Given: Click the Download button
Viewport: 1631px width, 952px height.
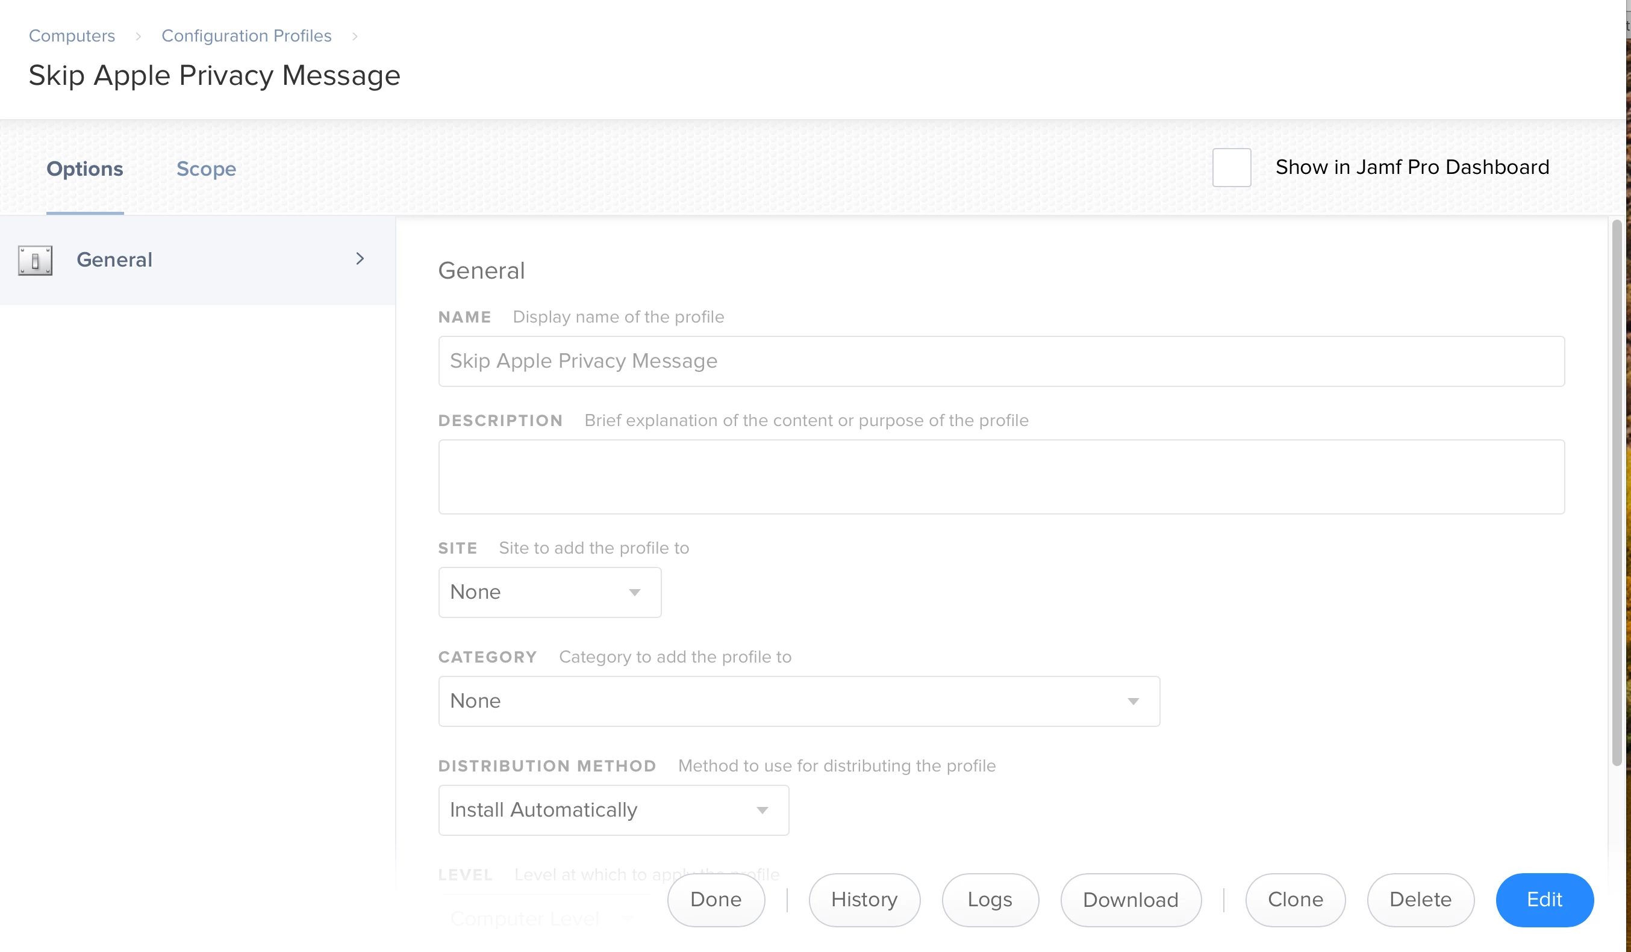Looking at the screenshot, I should point(1130,900).
